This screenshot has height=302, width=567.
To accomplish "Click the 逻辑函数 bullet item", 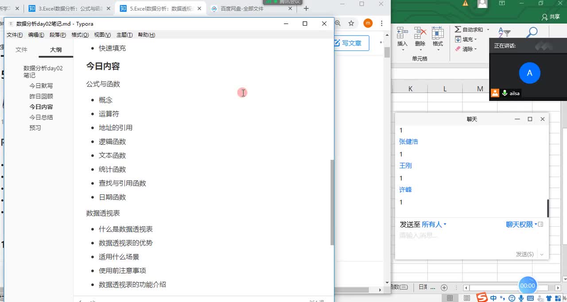I will point(112,142).
